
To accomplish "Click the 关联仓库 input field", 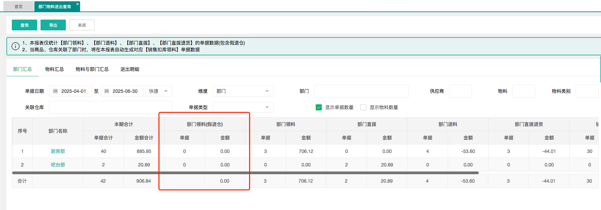I will click(x=110, y=107).
